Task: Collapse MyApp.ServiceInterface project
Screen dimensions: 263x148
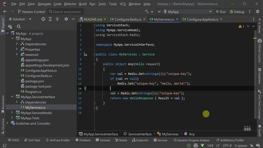Action: (x=12, y=97)
